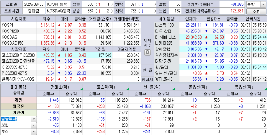Click the 미결제약정 column header

(x=126, y=49)
